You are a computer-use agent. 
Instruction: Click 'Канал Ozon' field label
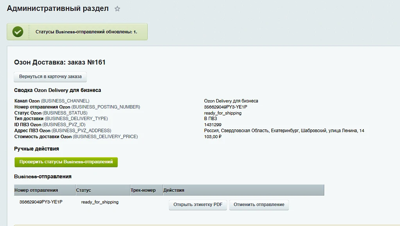[x=27, y=101]
